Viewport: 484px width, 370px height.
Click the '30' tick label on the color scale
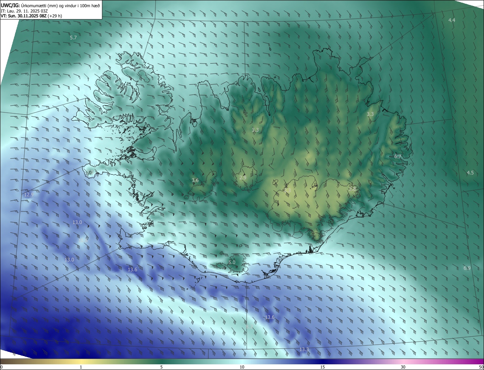pyautogui.click(x=403, y=367)
